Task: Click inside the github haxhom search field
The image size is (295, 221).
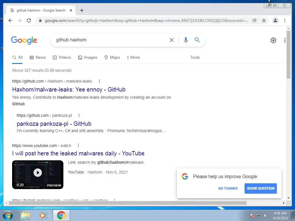Action: click(x=111, y=40)
